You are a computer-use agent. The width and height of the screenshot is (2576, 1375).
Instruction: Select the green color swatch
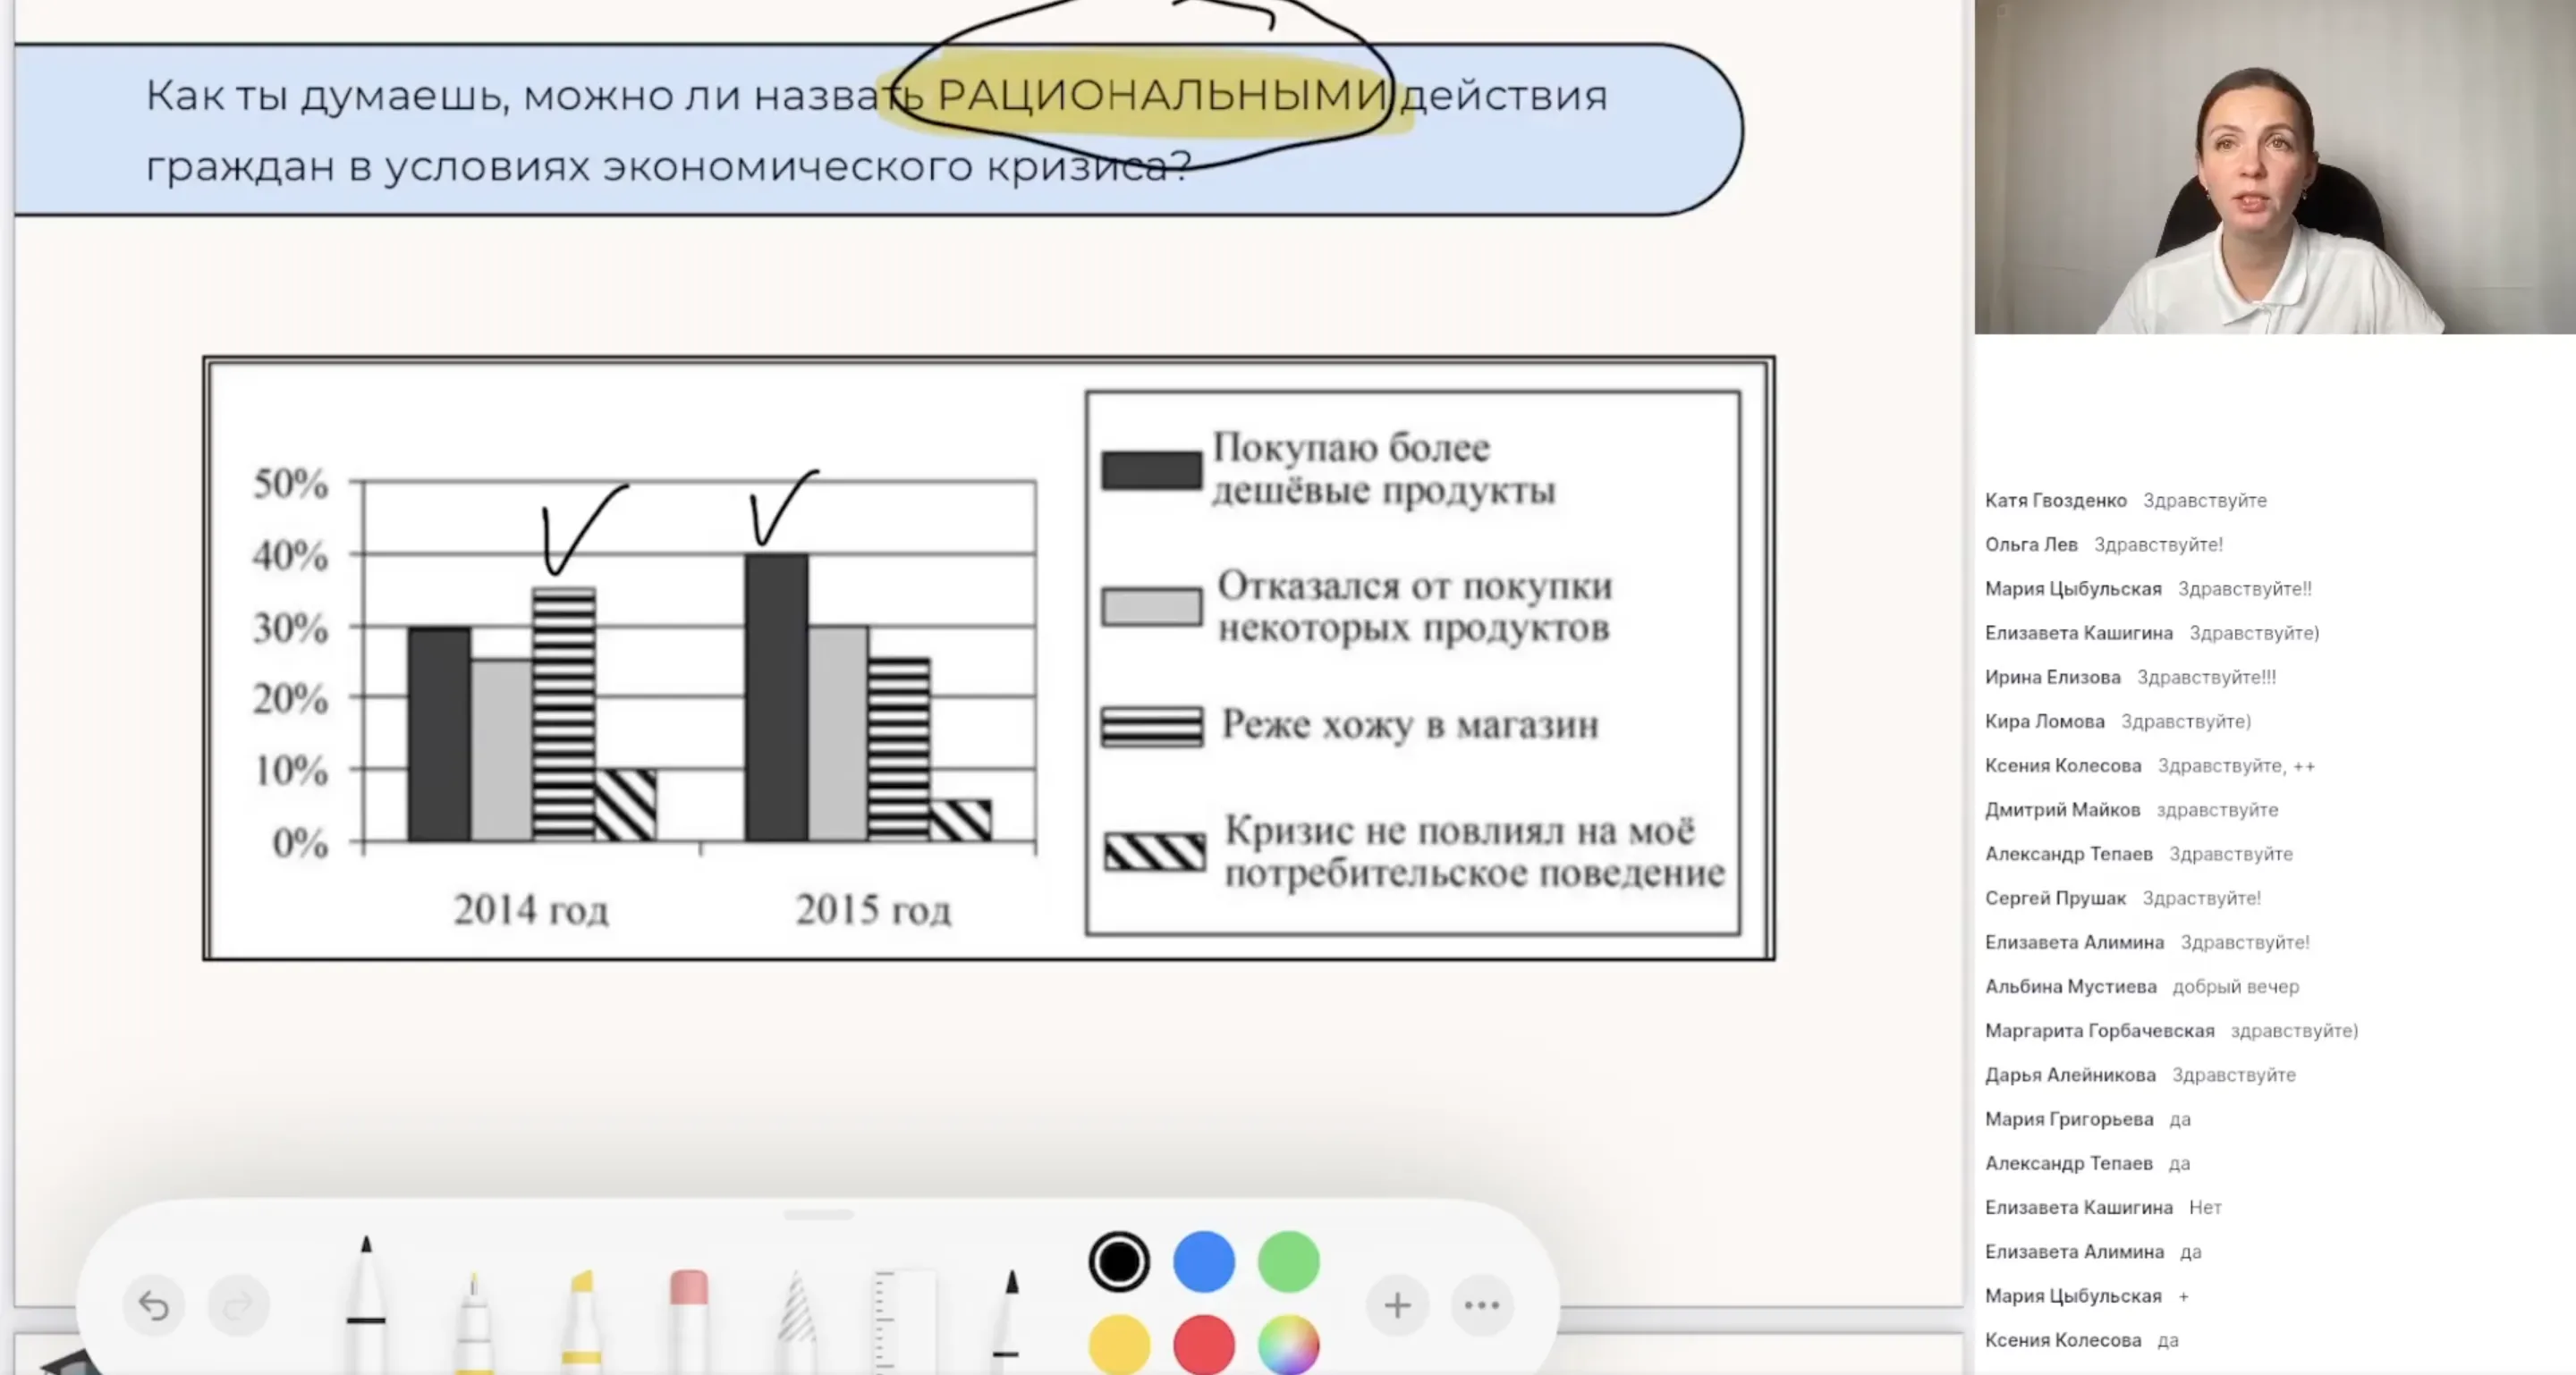coord(1288,1261)
